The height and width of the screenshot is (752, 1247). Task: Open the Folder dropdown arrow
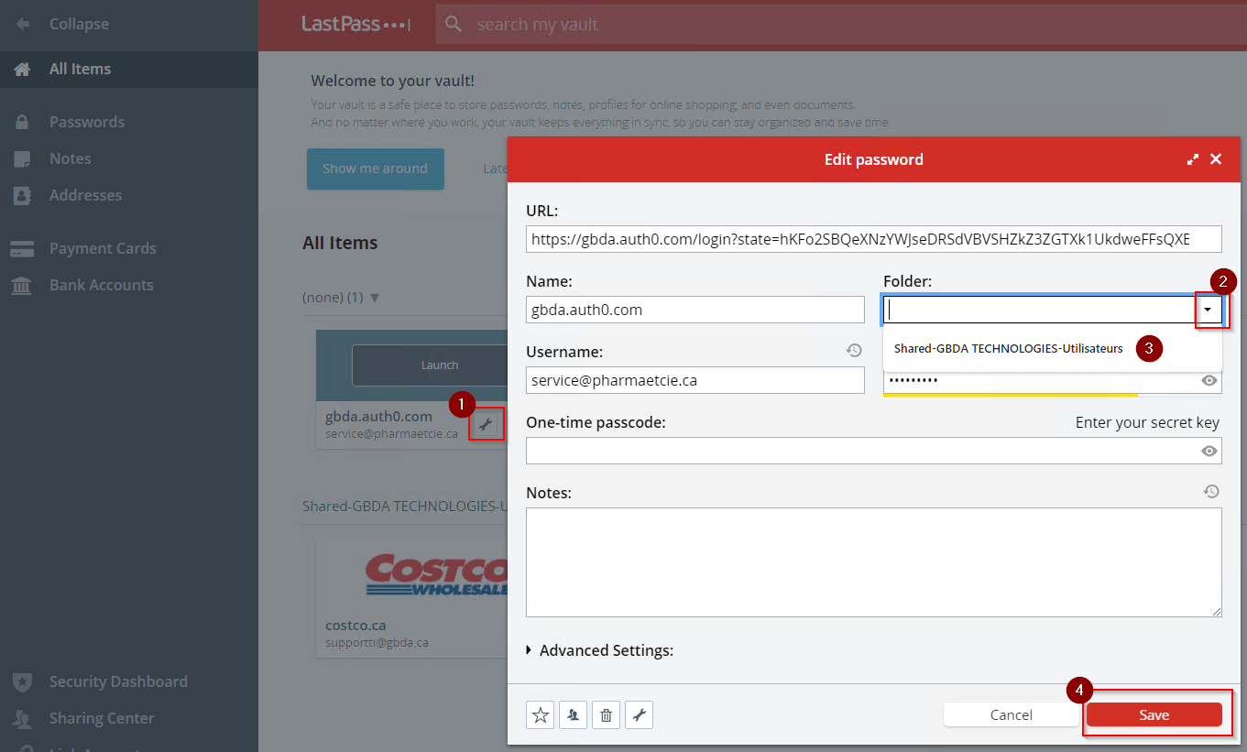[x=1209, y=310]
